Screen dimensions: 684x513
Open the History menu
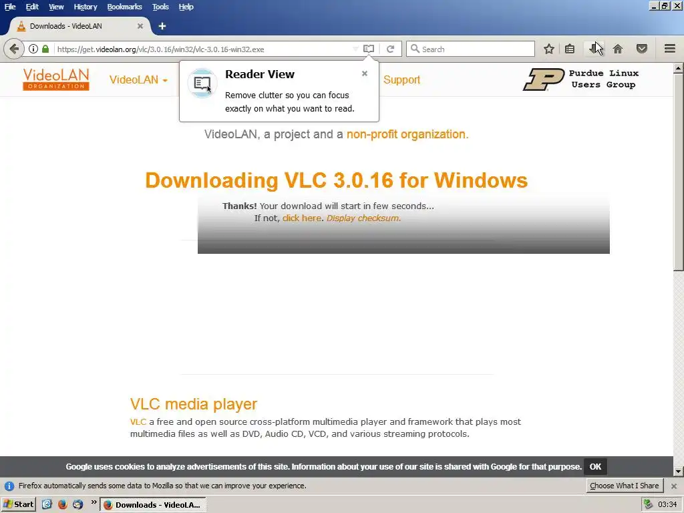pos(85,7)
